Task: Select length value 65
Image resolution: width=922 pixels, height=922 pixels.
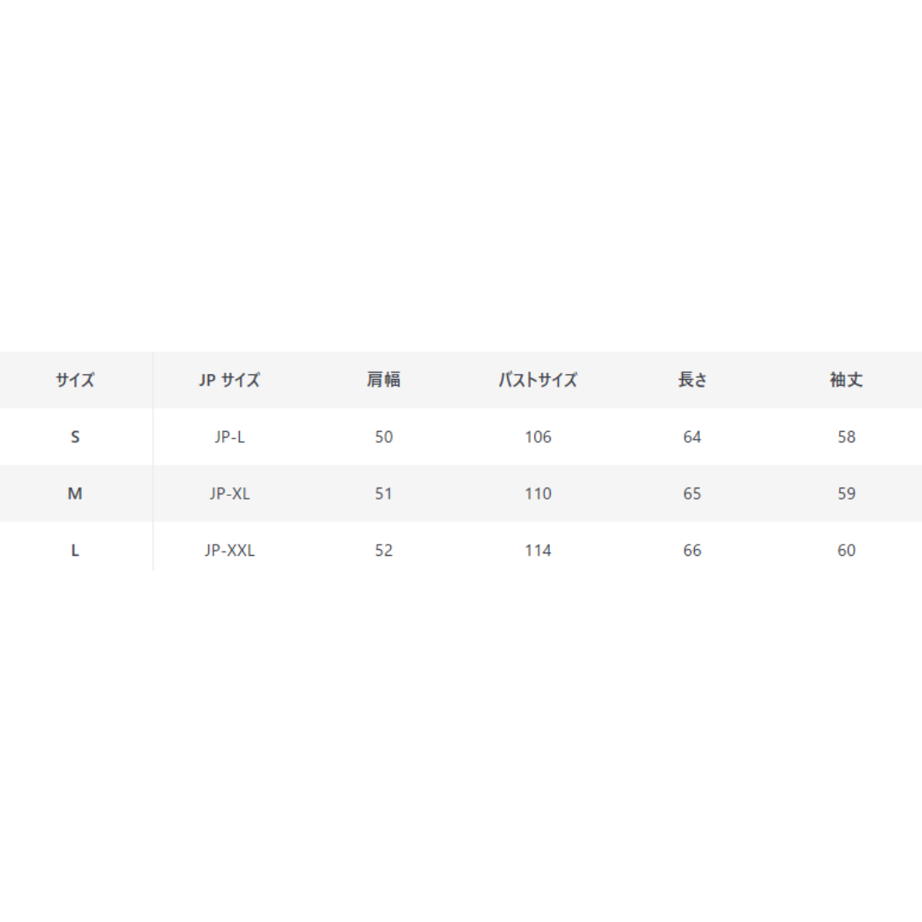Action: tap(692, 493)
